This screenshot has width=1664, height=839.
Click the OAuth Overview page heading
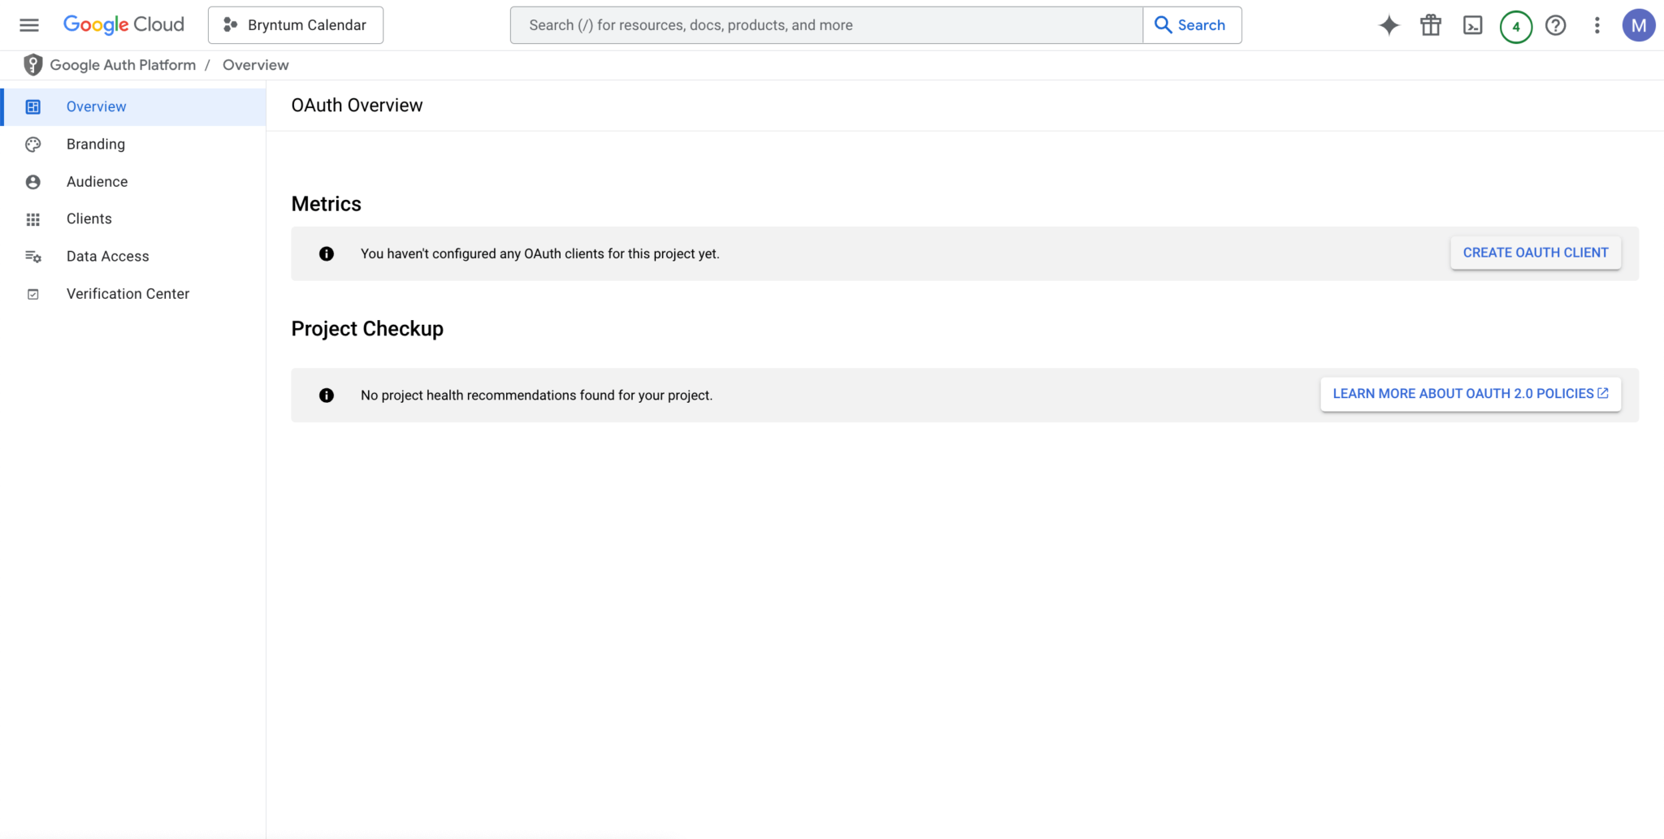[x=357, y=106]
